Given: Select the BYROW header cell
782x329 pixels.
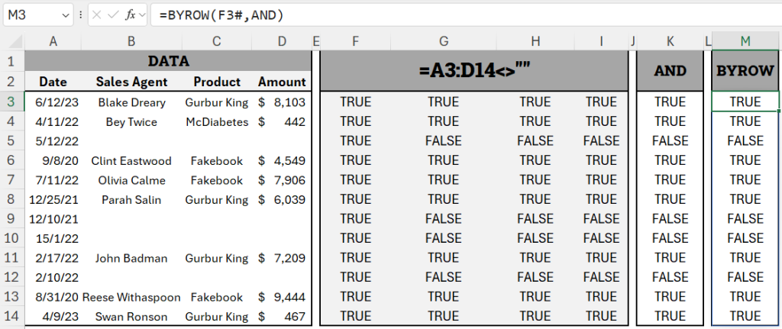Looking at the screenshot, I should (x=745, y=71).
